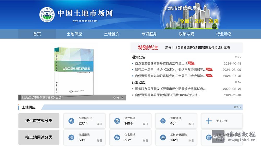Open news 国务院办公厅印发《要素市场化配置综合改革试点
261x148 pixels.
pyautogui.click(x=170, y=89)
